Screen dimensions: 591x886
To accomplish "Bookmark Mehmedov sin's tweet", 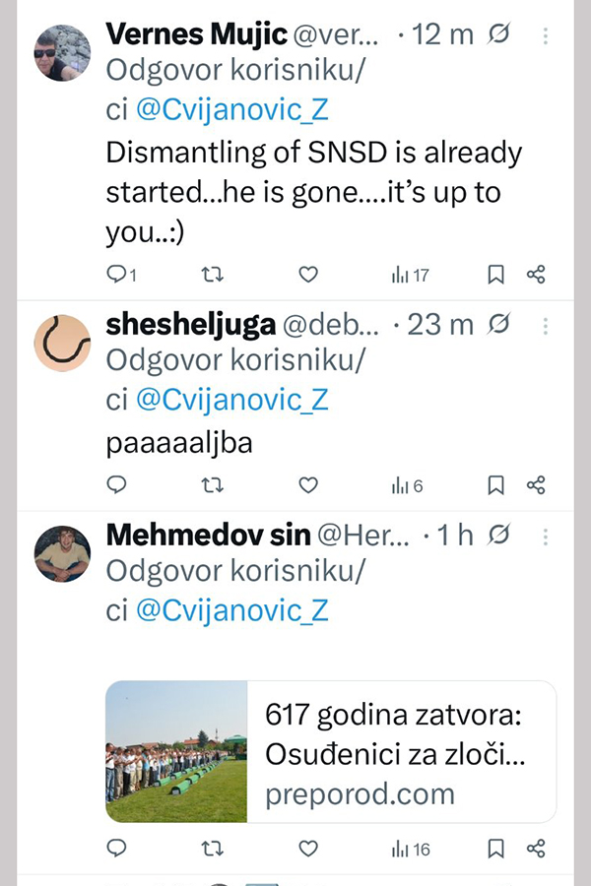I will coord(496,849).
